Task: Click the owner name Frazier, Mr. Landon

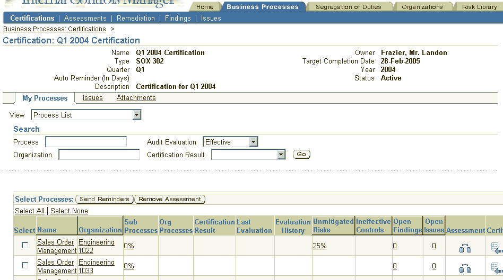Action: click(414, 52)
